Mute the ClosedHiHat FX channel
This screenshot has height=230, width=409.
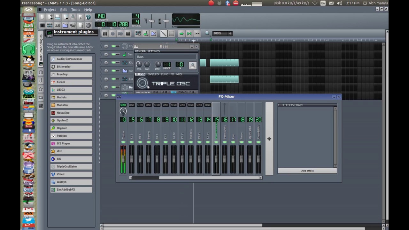point(259,142)
